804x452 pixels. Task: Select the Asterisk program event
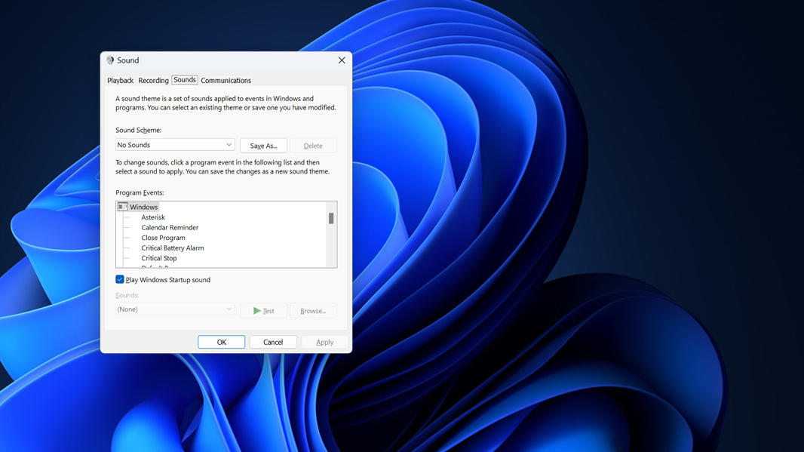tap(153, 217)
